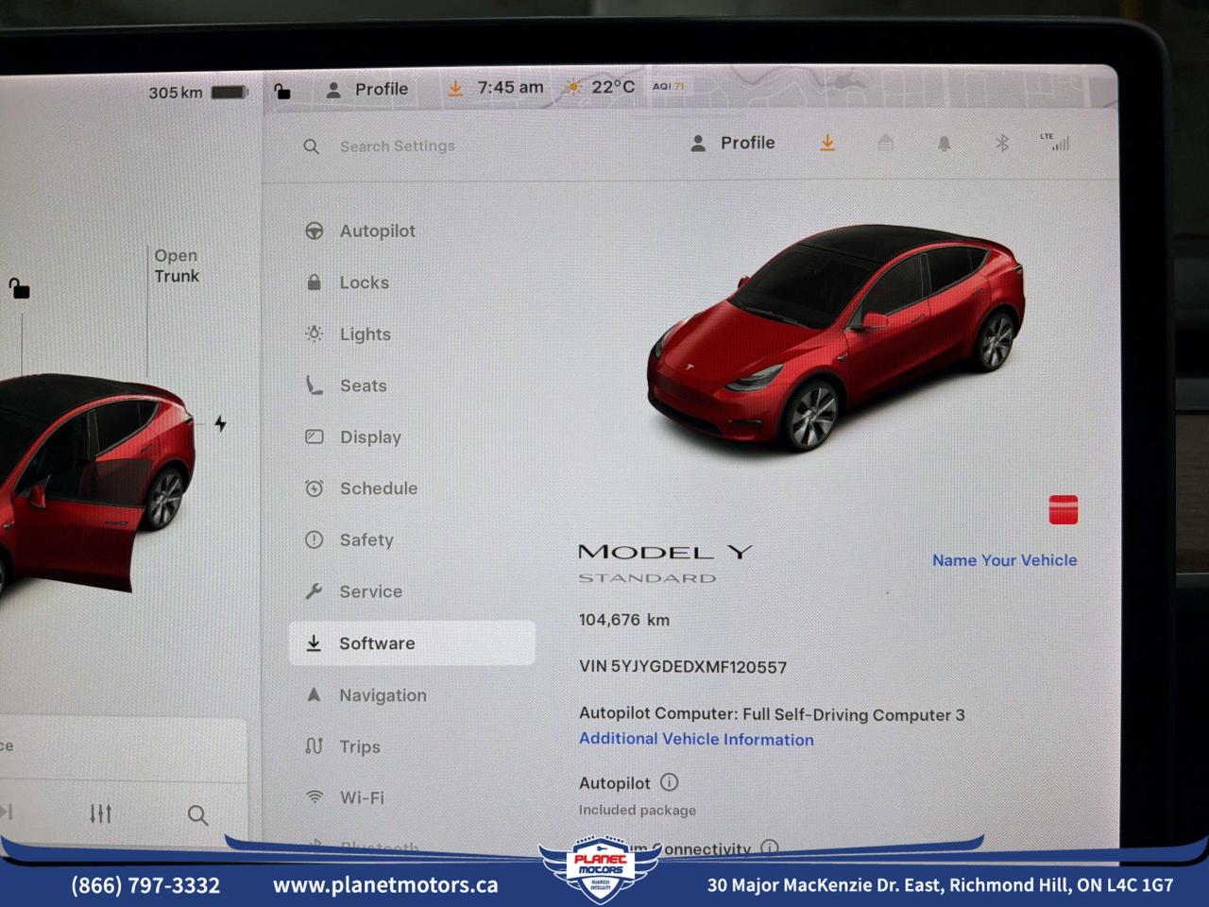The width and height of the screenshot is (1209, 907).
Task: Click the red vehicle color swatch
Action: coord(1063,509)
